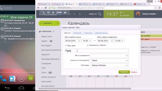Image resolution: width=162 pixels, height=91 pixels.
Task: Open Support24 in sidebar
Action: pyautogui.click(x=45, y=55)
